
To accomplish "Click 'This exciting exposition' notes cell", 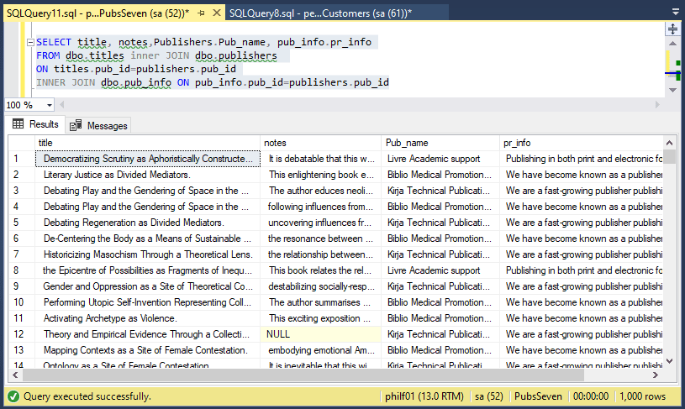I will point(321,318).
